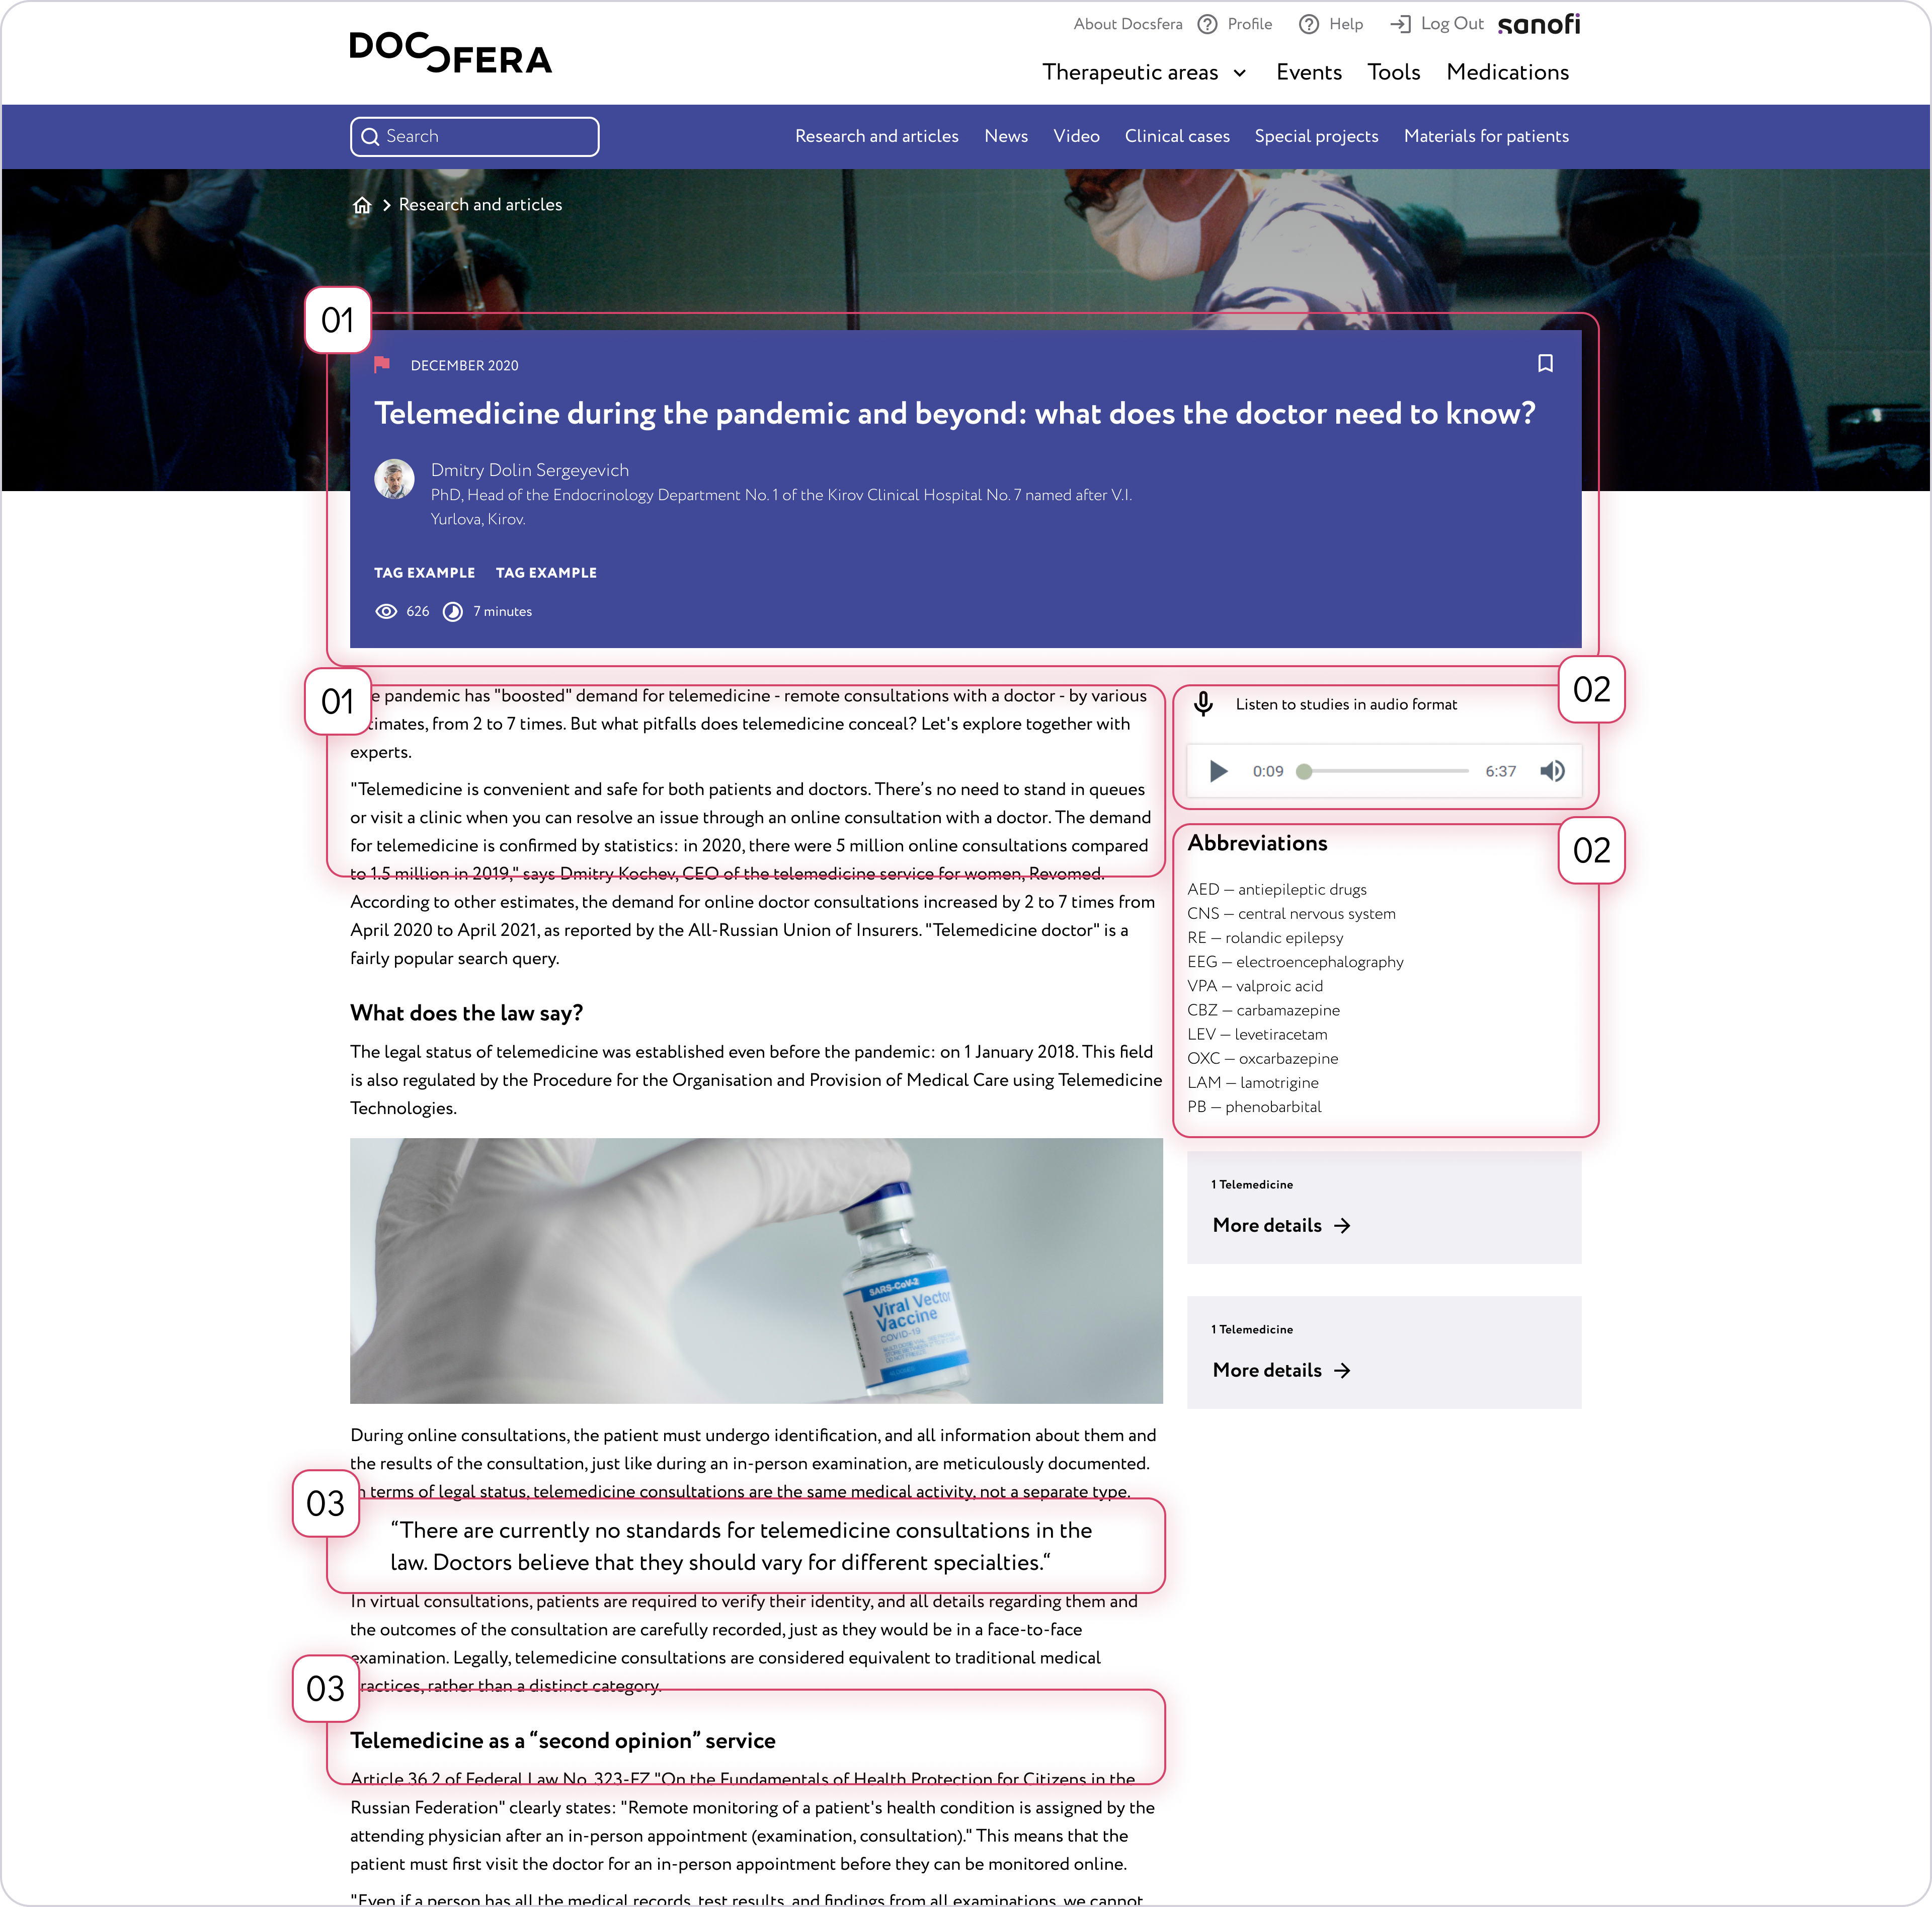
Task: Open the Help link
Action: pos(1346,24)
